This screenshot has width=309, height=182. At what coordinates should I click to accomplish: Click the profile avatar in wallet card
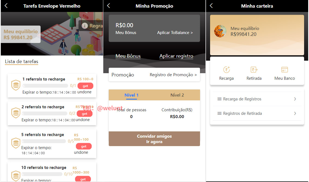coord(220,31)
